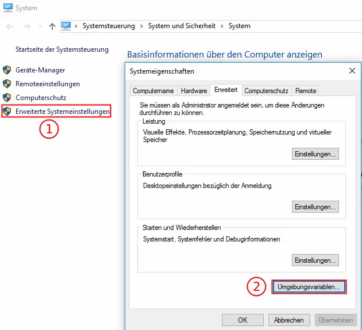
Task: Switch to the Hardware tab
Action: point(194,91)
